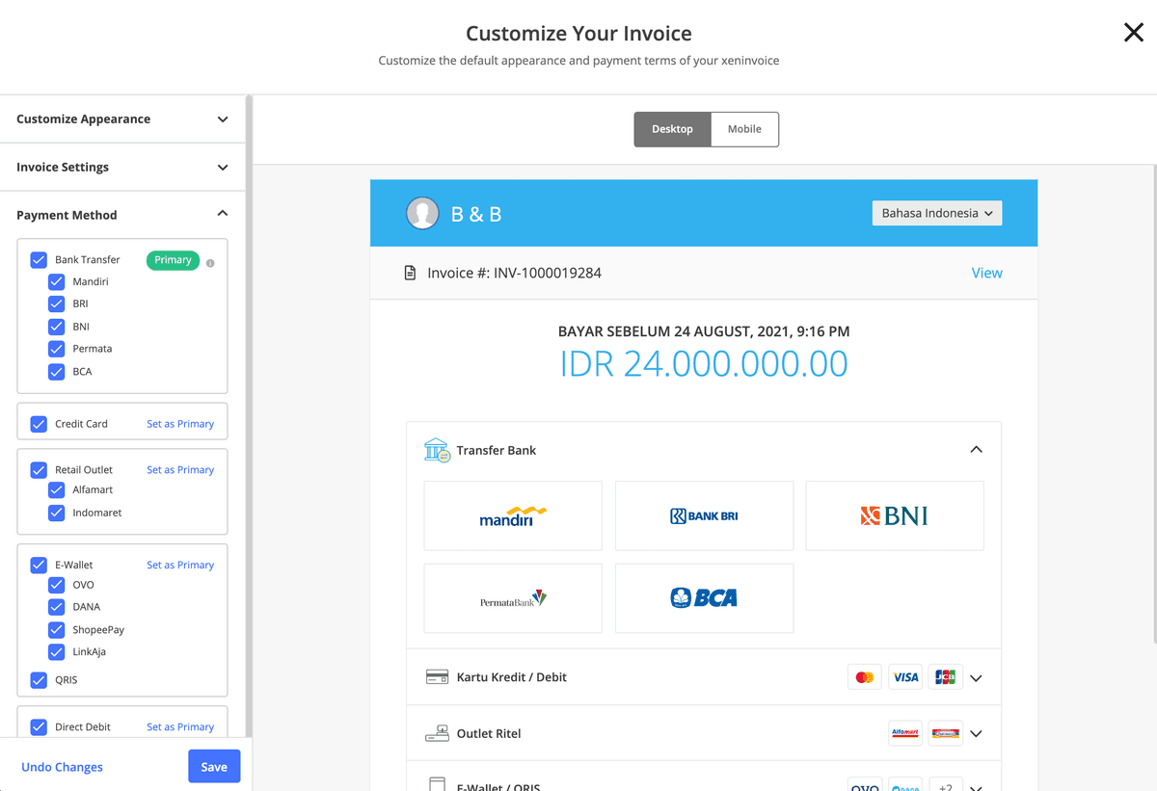Click the Alfamart logo
The height and width of the screenshot is (791, 1157).
(905, 733)
